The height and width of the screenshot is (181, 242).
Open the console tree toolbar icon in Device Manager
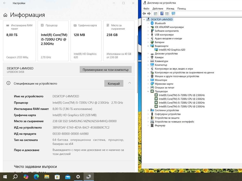click(155, 13)
